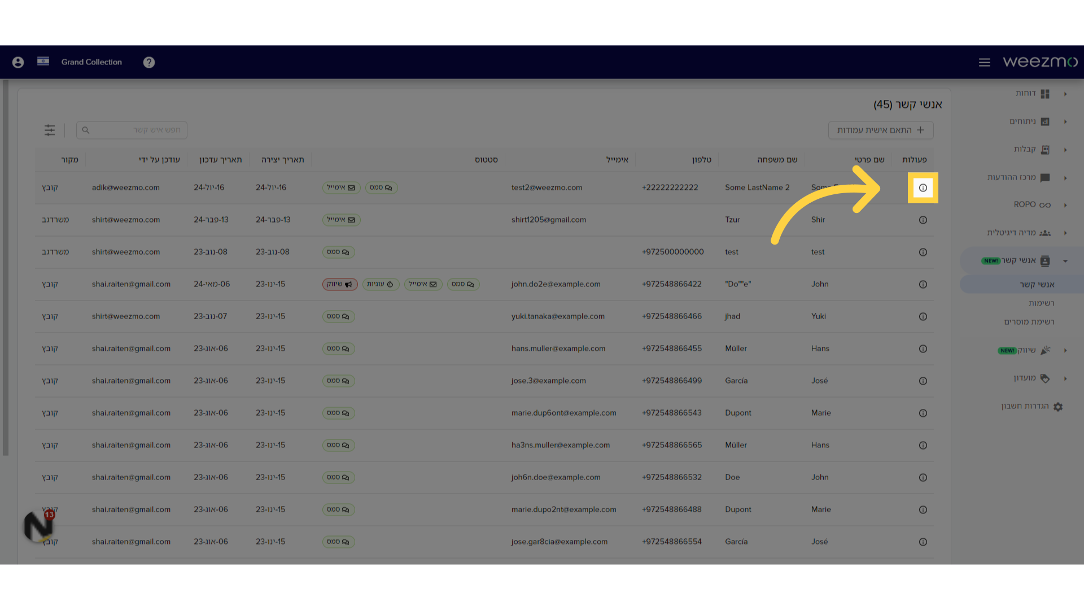Select the רשימות submenu item
This screenshot has width=1084, height=610.
pyautogui.click(x=1041, y=303)
